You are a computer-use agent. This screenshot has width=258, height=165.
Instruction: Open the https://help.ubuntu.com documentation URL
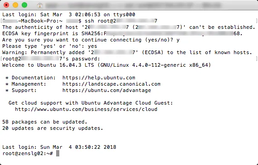(99, 78)
